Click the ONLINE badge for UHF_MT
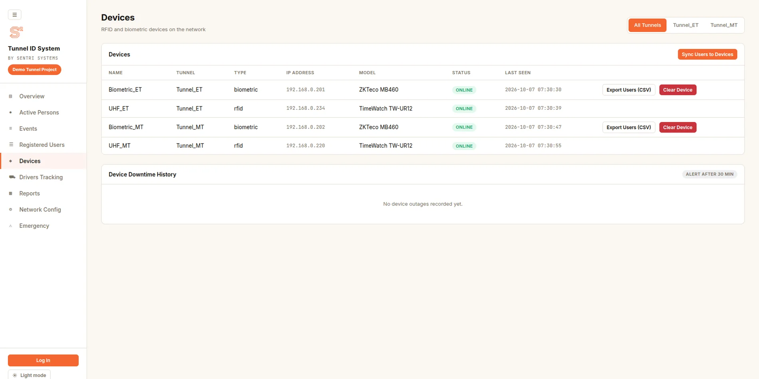The width and height of the screenshot is (759, 379). (464, 146)
